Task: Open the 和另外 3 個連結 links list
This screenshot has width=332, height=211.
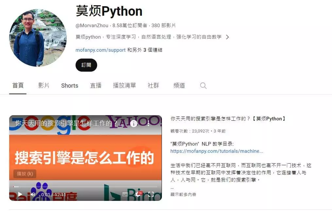Action: [145, 50]
